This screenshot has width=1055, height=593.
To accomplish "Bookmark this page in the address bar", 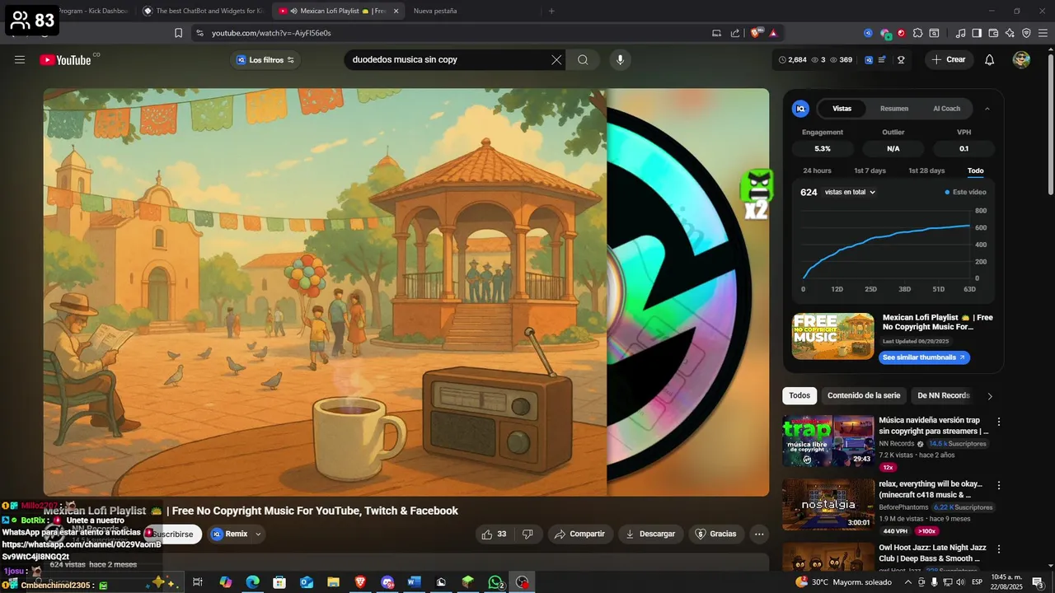I will click(x=178, y=33).
